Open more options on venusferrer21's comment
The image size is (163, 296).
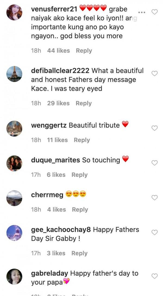pos(142,12)
